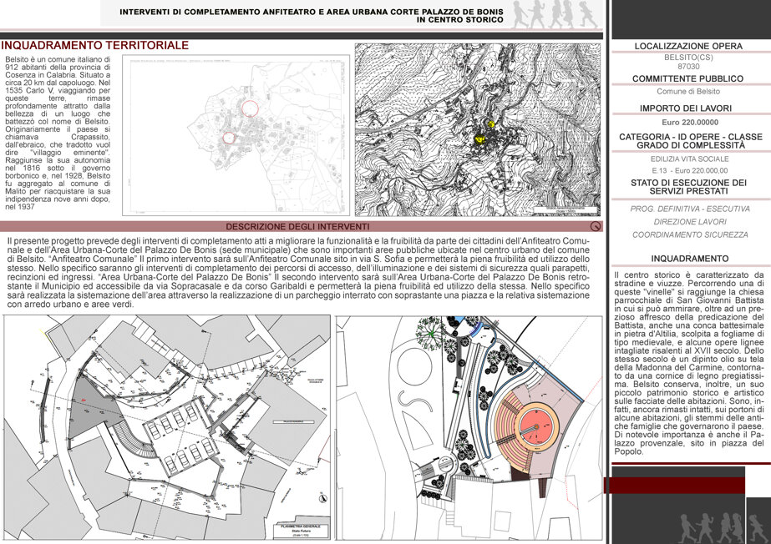Click the Coordinamento Sicurezza entry
The image size is (771, 544).
point(690,234)
